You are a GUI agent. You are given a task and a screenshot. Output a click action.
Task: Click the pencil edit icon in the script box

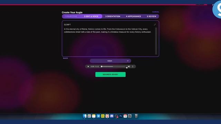point(155,24)
